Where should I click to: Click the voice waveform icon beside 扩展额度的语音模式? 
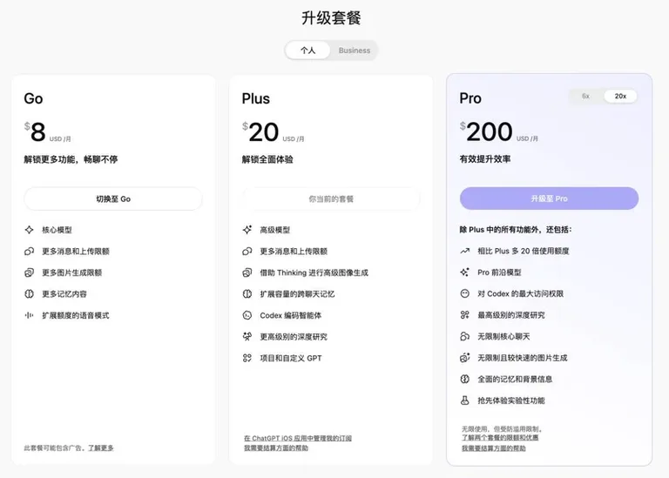coord(29,315)
